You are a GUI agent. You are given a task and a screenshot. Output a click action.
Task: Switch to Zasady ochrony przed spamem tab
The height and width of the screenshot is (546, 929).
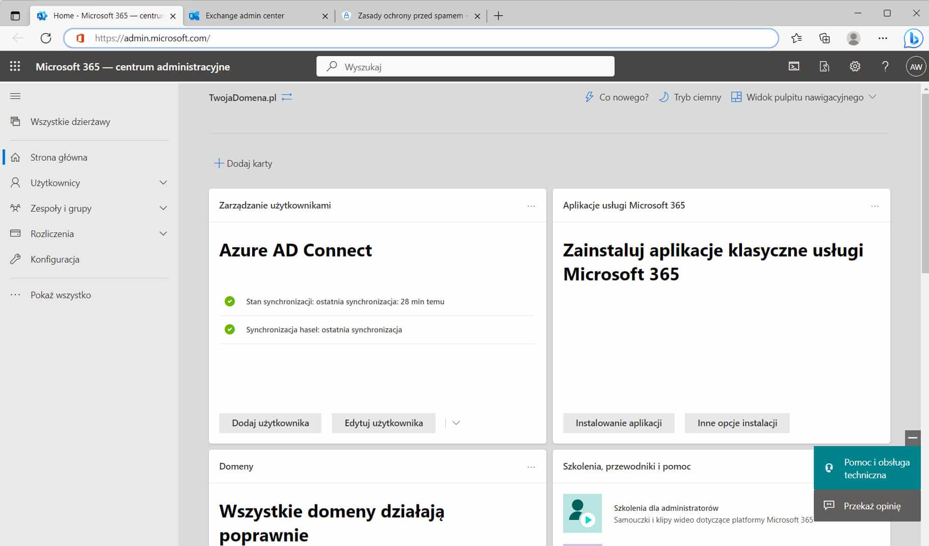pos(410,16)
